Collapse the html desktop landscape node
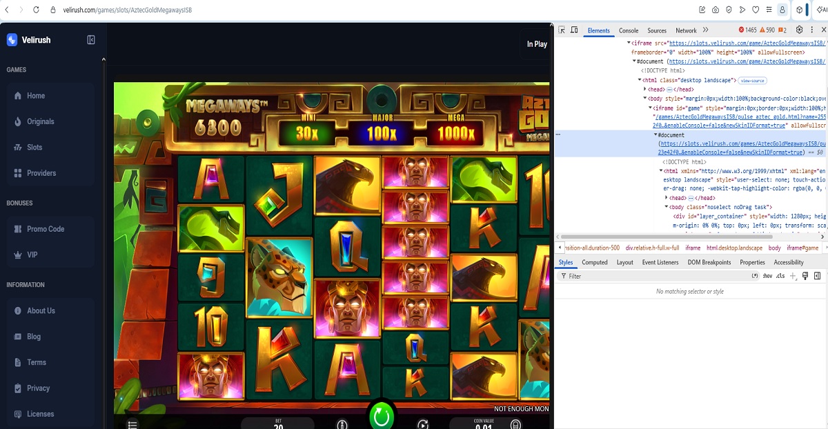The width and height of the screenshot is (828, 429). pos(639,80)
